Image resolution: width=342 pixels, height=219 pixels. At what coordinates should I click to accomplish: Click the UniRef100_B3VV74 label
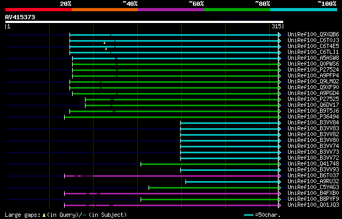tap(313, 146)
